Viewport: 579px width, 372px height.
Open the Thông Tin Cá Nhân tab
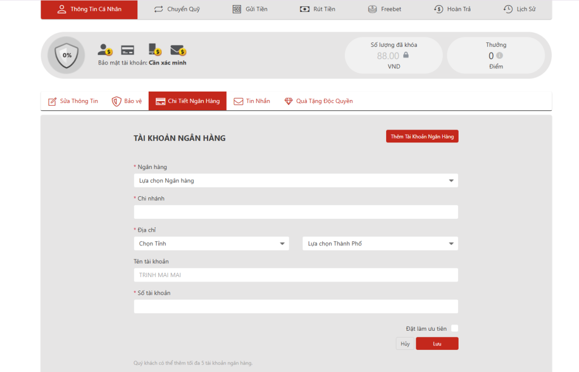click(89, 9)
